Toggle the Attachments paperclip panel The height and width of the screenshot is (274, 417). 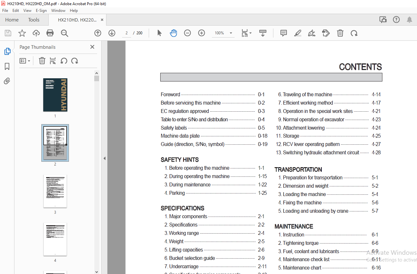[x=7, y=81]
